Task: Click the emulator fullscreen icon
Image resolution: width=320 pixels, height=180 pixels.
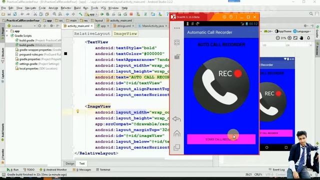Action: [176, 42]
